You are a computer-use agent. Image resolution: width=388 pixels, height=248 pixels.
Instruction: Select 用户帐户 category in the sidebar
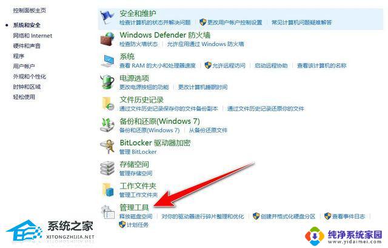tap(24, 66)
